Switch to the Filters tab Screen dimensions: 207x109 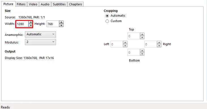pos(21,4)
